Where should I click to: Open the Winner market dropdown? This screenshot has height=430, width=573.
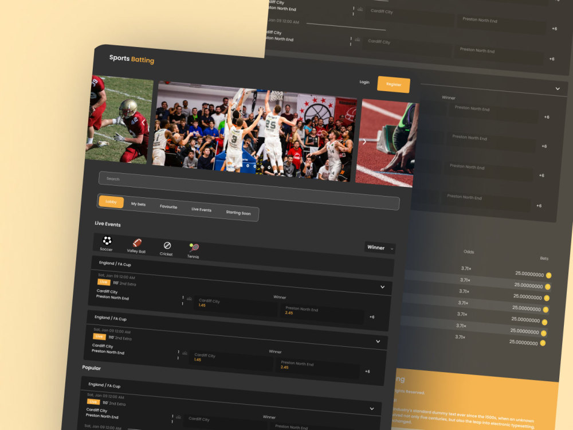(x=380, y=248)
